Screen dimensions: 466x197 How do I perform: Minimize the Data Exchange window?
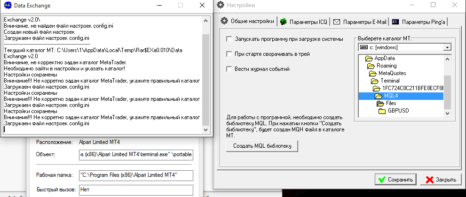click(159, 5)
